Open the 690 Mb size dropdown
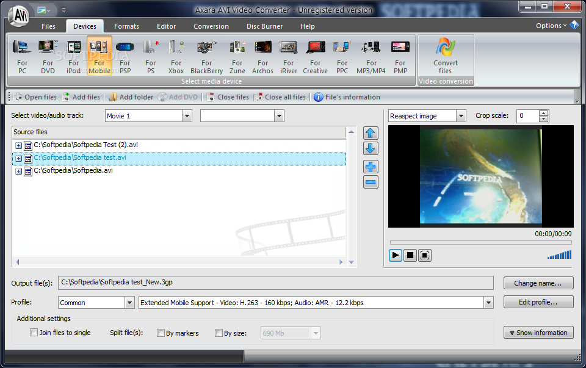Image resolution: width=586 pixels, height=368 pixels. pyautogui.click(x=316, y=333)
